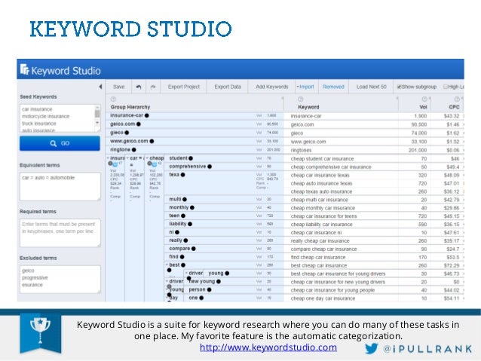Click black dot beside www.geico.com group
The width and height of the screenshot is (481, 361).
click(x=152, y=142)
